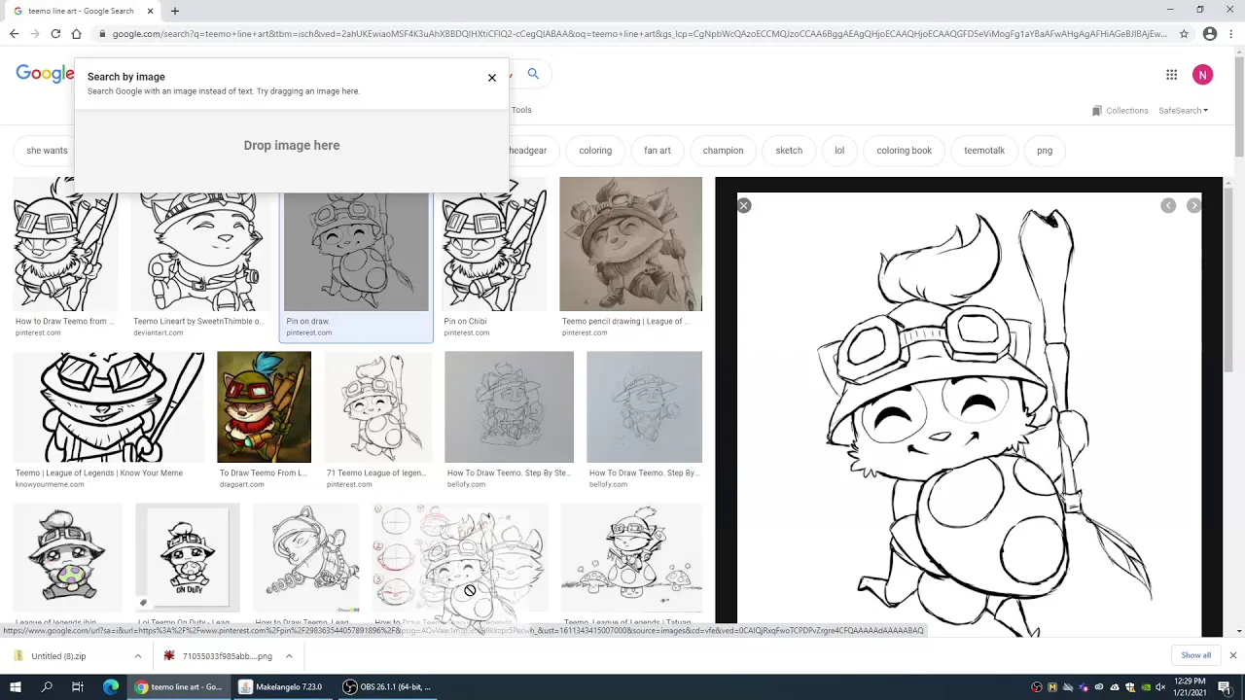Open first 'How To Draw Teemo. Step By Ste...' bellofy thumbnail
This screenshot has width=1245, height=700.
[509, 407]
